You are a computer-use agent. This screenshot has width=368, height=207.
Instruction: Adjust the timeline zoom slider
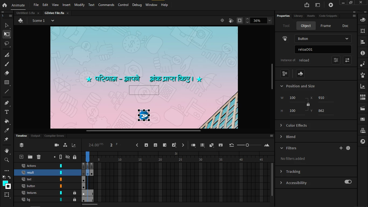pyautogui.click(x=247, y=145)
